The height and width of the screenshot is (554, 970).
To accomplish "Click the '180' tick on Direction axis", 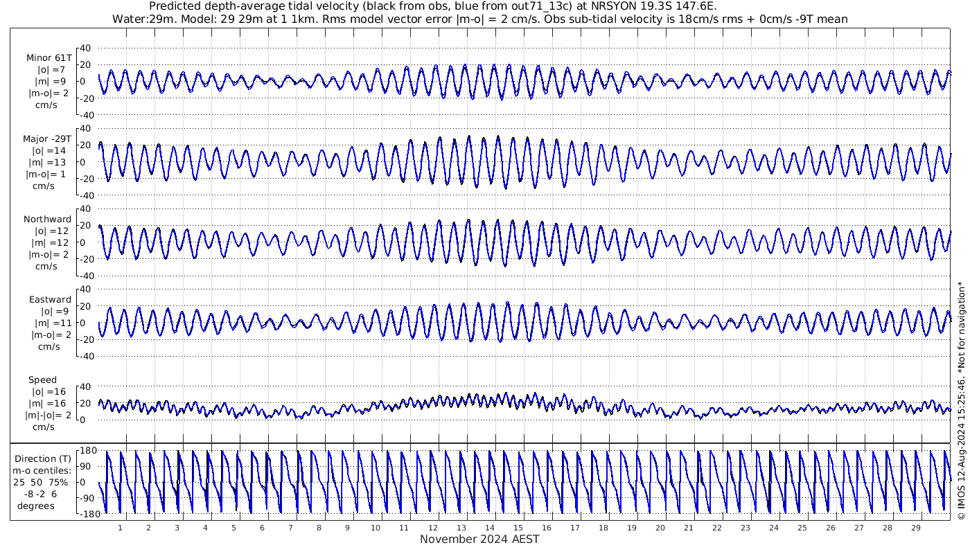I will (x=87, y=451).
